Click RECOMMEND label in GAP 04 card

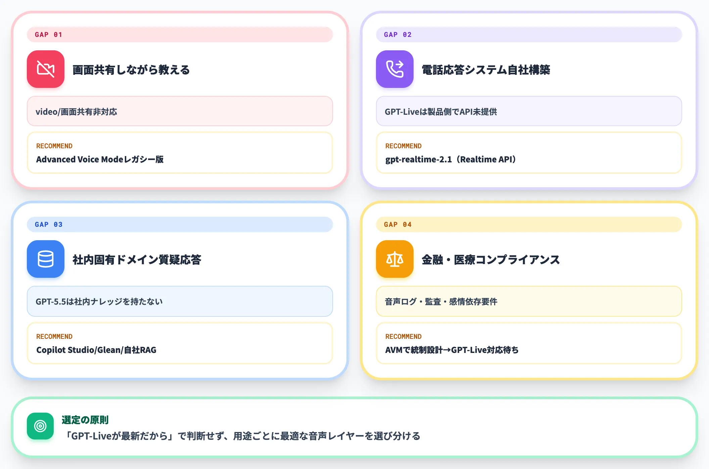coord(404,336)
